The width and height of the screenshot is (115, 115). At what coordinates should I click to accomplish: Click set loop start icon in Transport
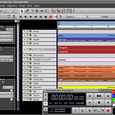pos(95,110)
